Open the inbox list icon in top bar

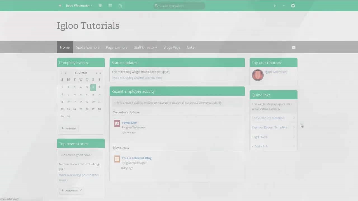tap(110, 6)
